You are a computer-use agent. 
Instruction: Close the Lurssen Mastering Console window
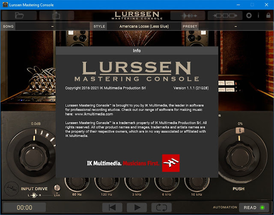pos(266,5)
